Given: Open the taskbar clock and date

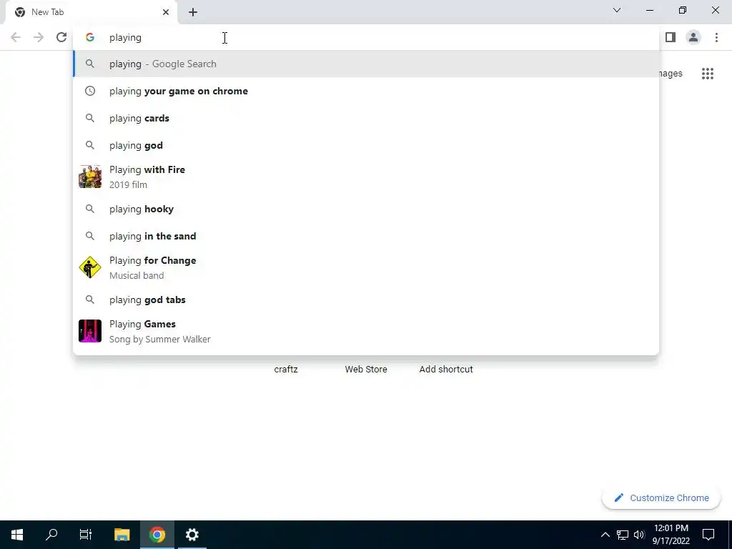Looking at the screenshot, I should (671, 535).
